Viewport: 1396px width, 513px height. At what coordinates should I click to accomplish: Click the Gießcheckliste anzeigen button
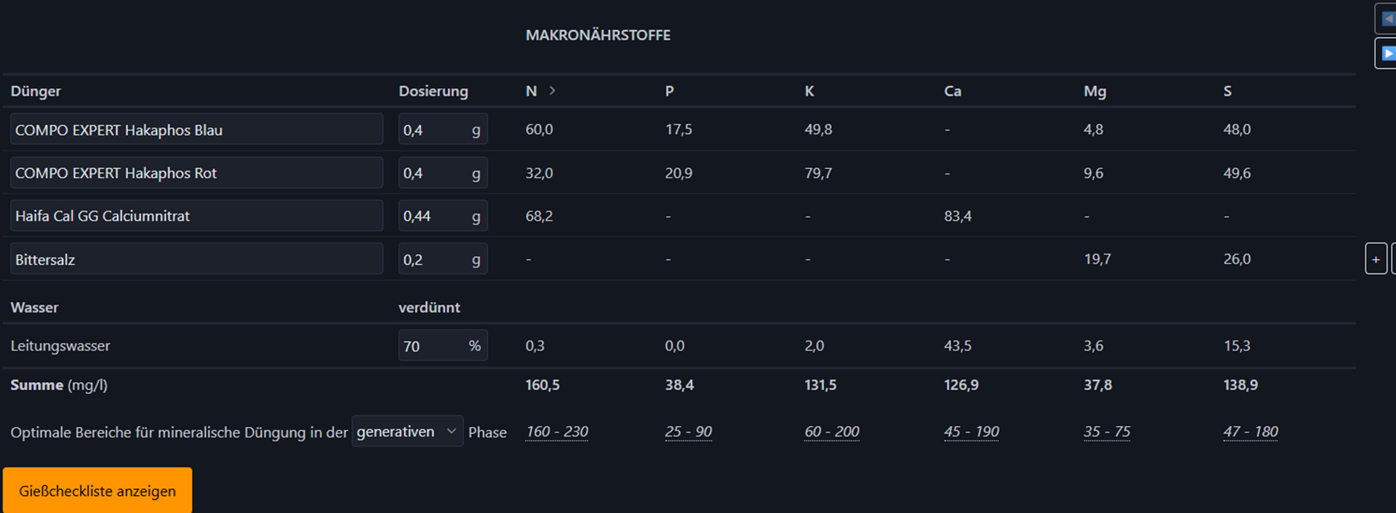click(x=97, y=491)
